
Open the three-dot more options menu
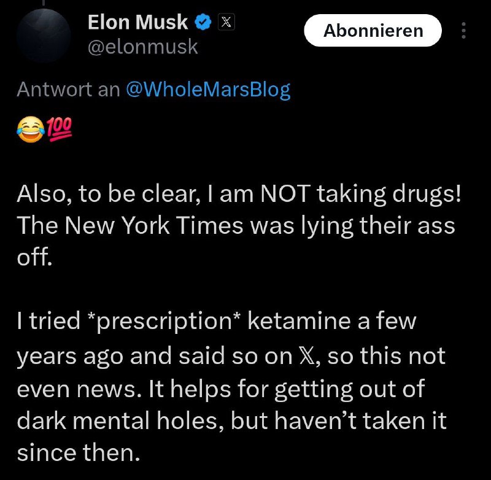pyautogui.click(x=463, y=30)
